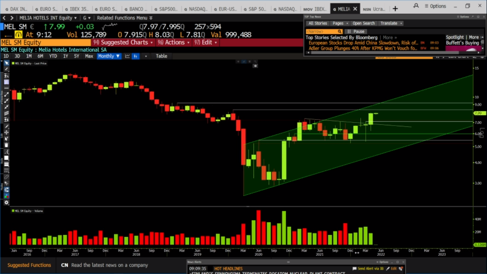Set chart range to Max
The height and width of the screenshot is (274, 487).
click(x=89, y=56)
